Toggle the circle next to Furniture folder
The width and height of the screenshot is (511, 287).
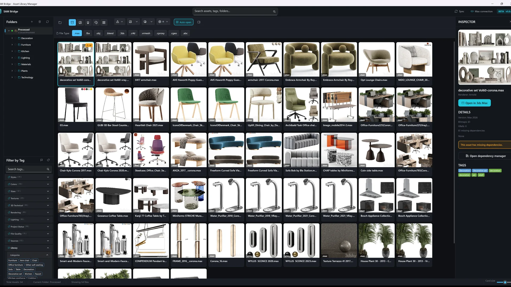tap(15, 45)
